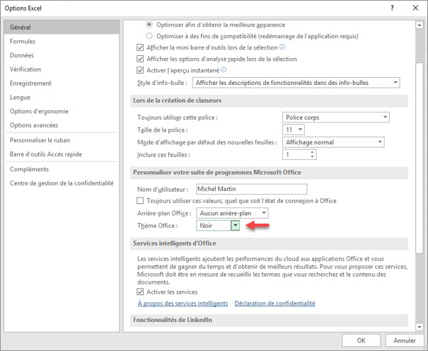Increase Inclure ces feuilles stepper value

coord(312,151)
